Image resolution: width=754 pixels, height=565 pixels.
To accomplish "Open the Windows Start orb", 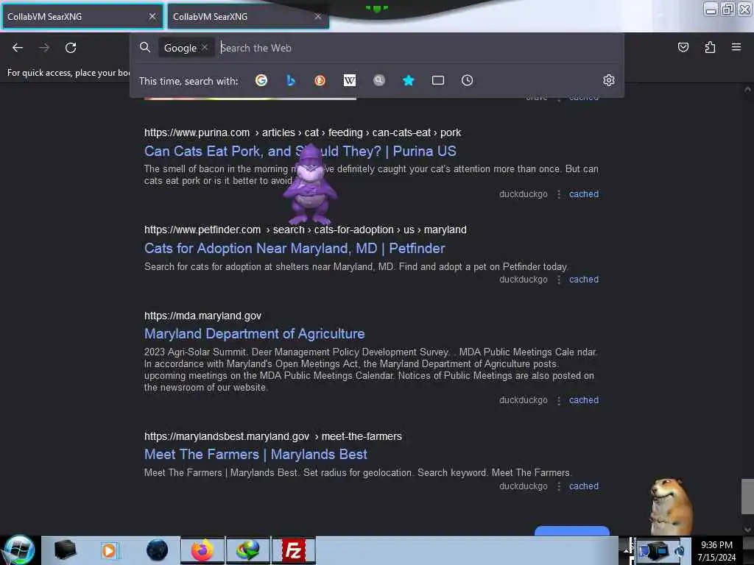I will 19,550.
